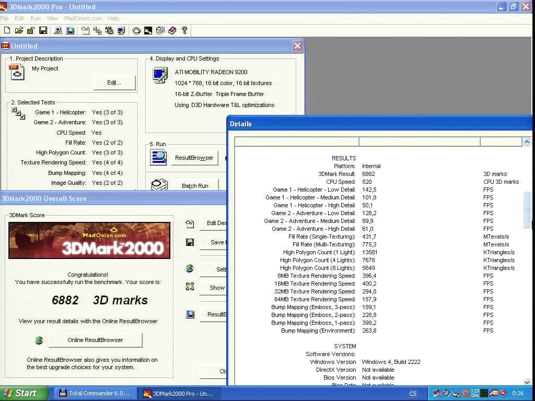
Task: Click the 3DMark2000 MadOnion banner image
Action: 89,240
